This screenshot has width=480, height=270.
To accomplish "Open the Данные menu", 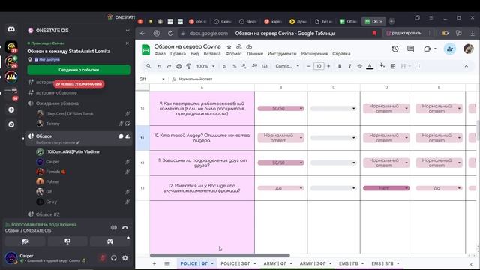I will [x=255, y=54].
